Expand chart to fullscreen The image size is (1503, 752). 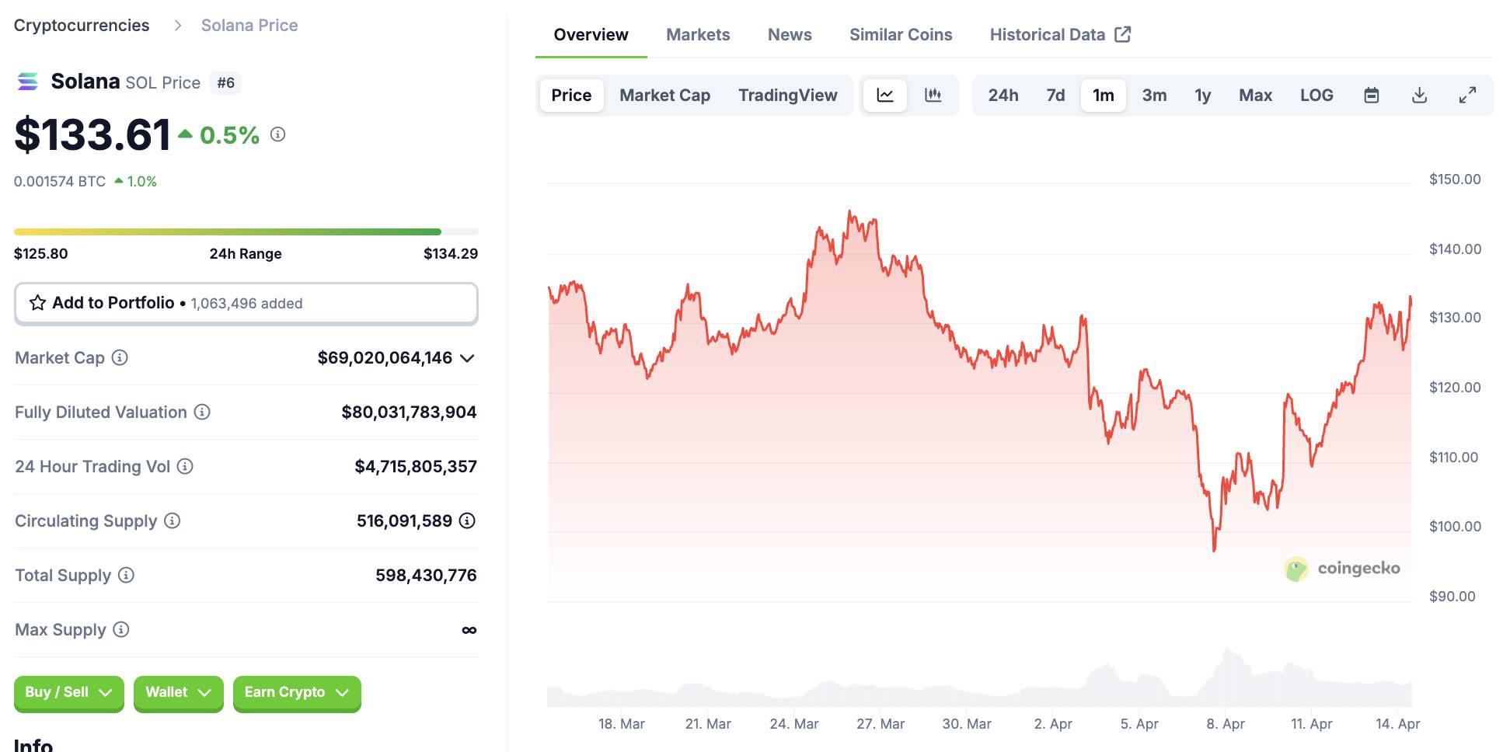pyautogui.click(x=1467, y=96)
